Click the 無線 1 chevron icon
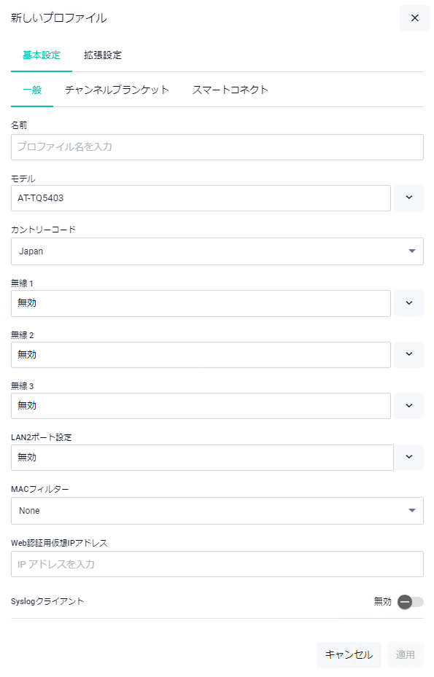 pyautogui.click(x=409, y=303)
